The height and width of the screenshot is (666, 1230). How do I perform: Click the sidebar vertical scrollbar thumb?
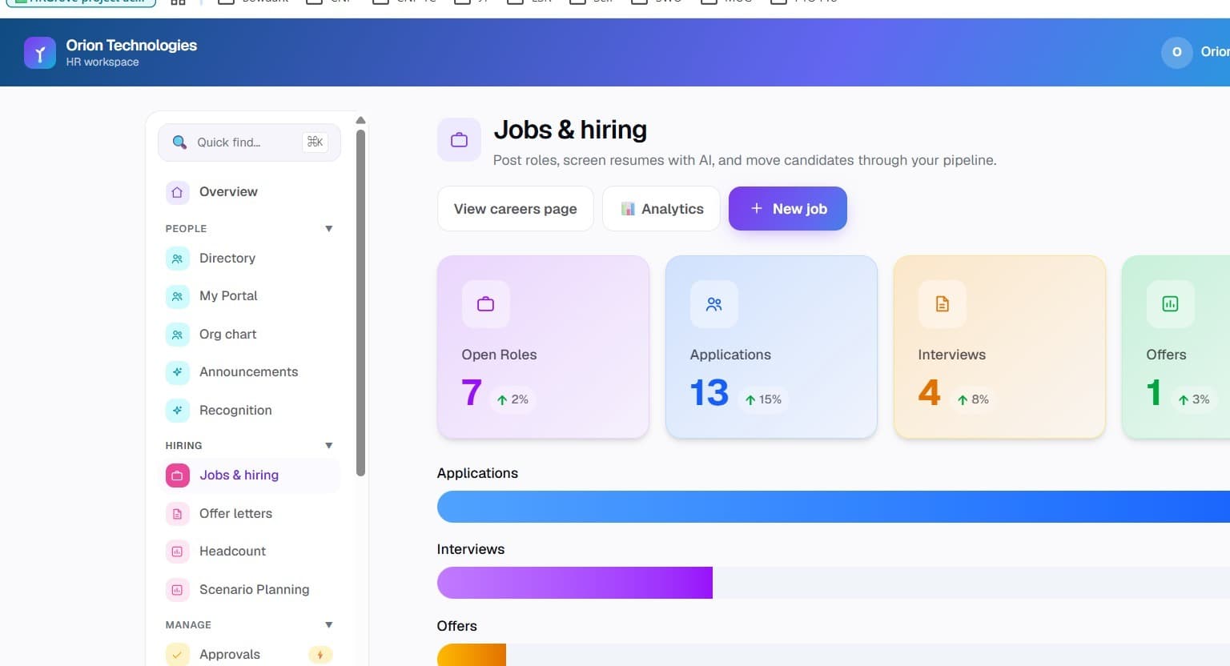coord(360,303)
